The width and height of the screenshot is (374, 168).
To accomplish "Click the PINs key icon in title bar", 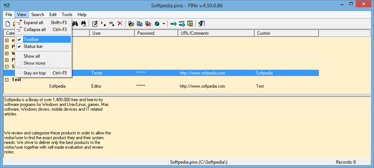I will pos(7,5).
